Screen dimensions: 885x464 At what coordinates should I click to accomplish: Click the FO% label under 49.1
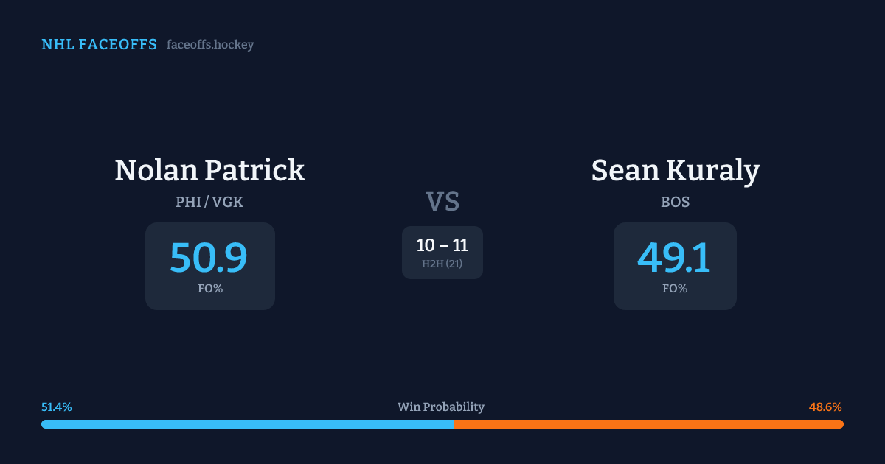[675, 289]
